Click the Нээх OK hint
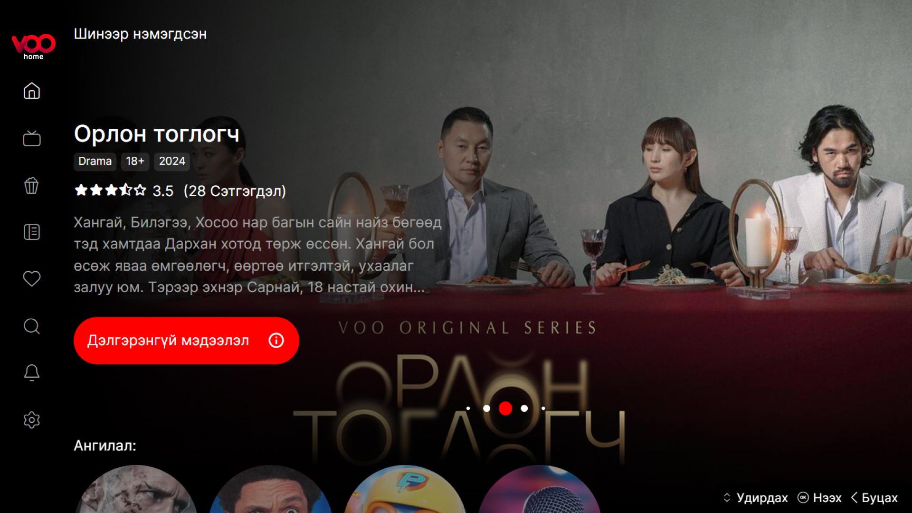 (x=819, y=497)
